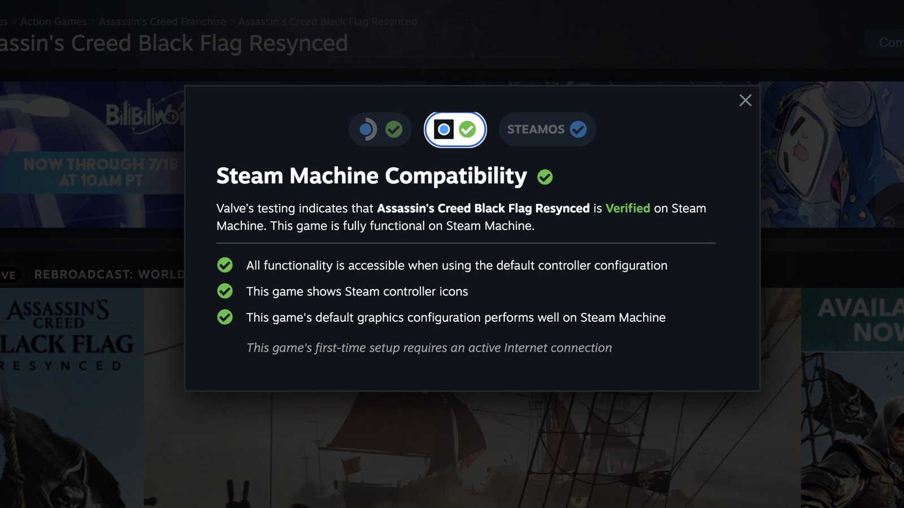Switch to the SteamOS compatibility tab
904x508 pixels.
(x=547, y=129)
